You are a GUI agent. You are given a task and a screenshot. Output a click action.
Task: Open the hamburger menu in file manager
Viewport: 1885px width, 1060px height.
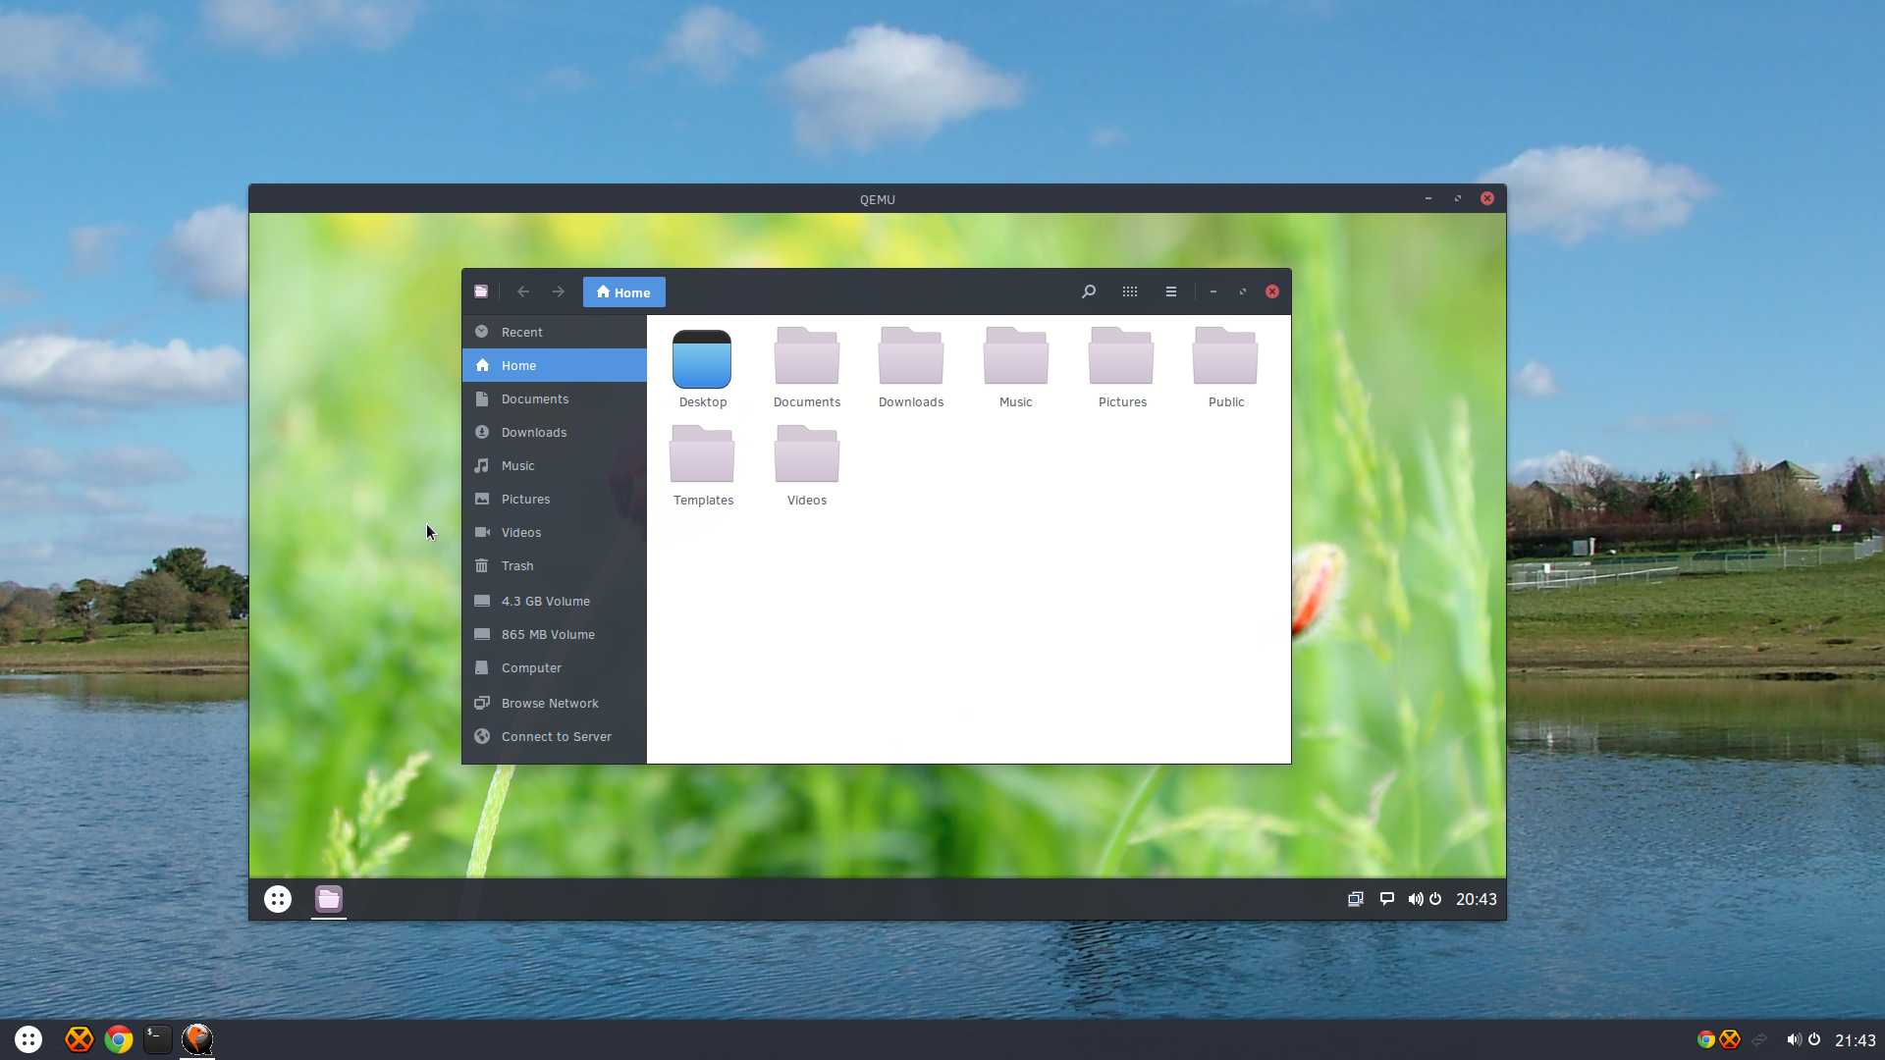[x=1171, y=291]
